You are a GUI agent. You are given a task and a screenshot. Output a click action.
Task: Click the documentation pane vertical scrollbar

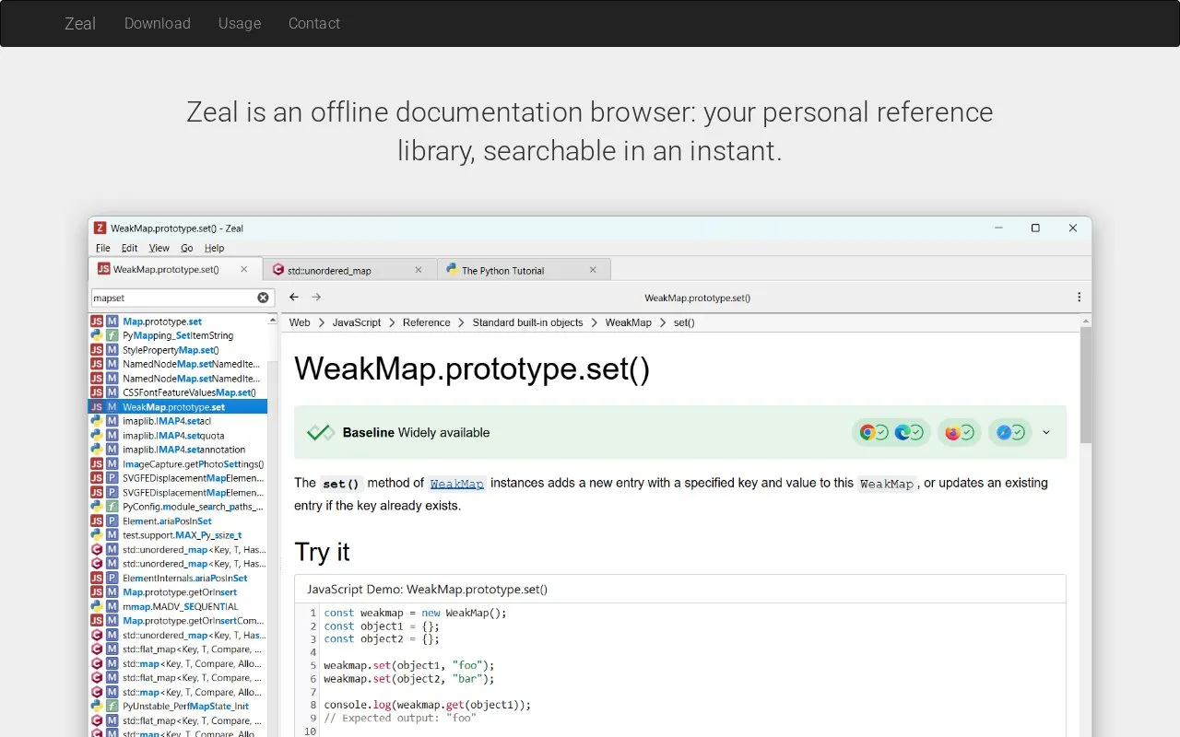pos(1086,525)
